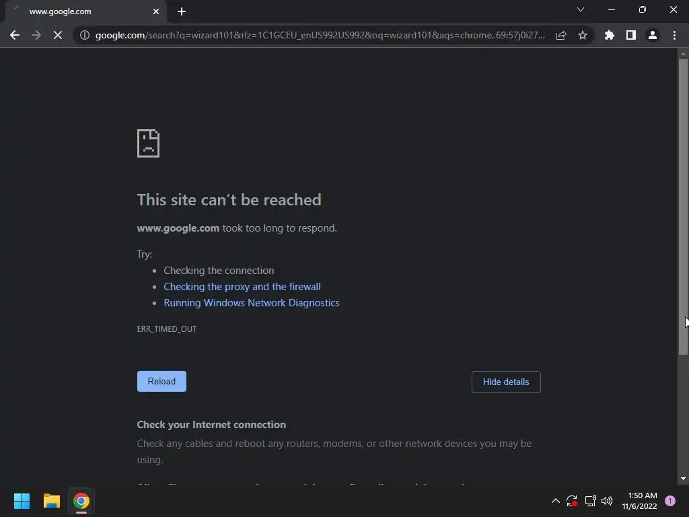
Task: View site information icon in address bar
Action: click(85, 35)
